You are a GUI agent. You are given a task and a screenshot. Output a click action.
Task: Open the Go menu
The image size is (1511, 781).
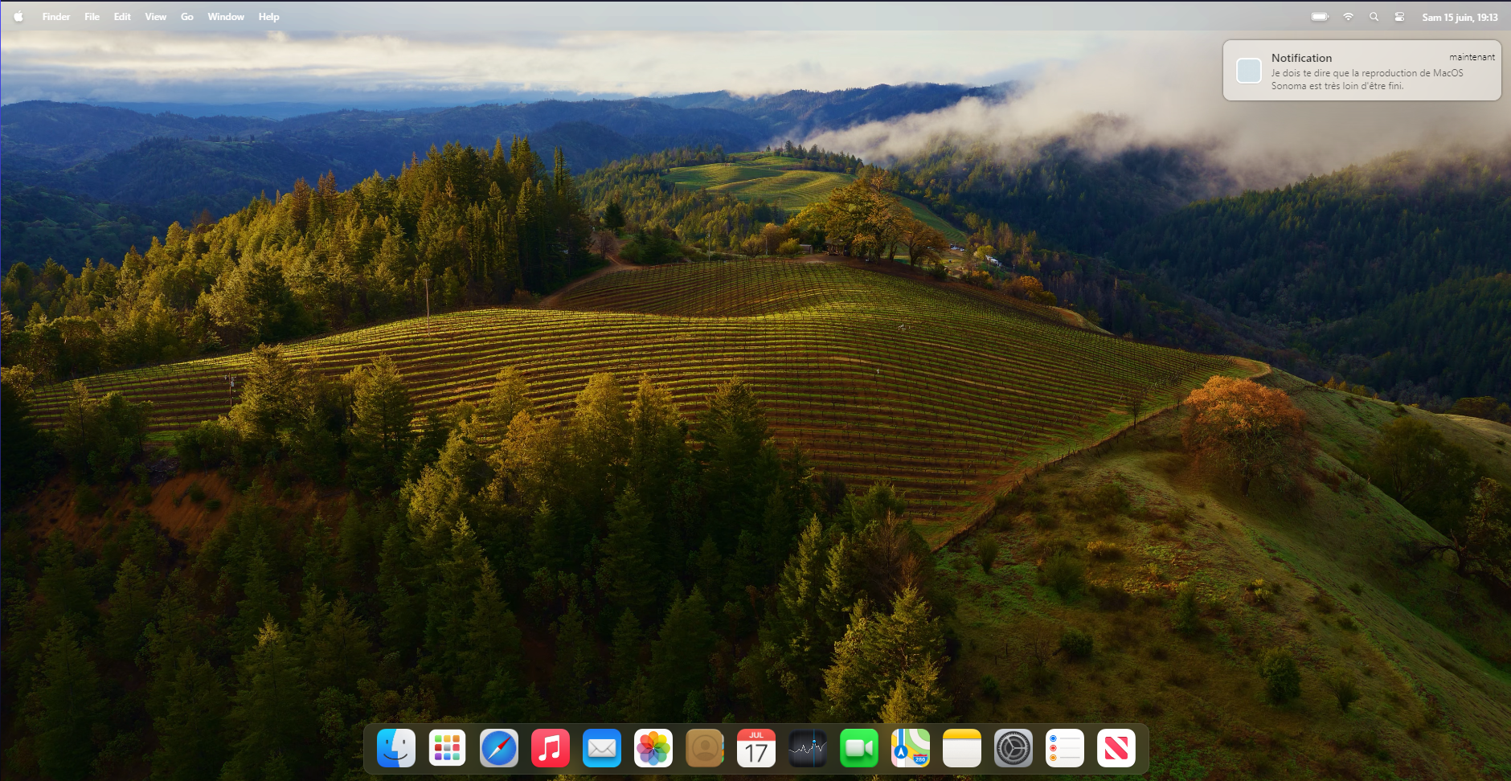(187, 16)
